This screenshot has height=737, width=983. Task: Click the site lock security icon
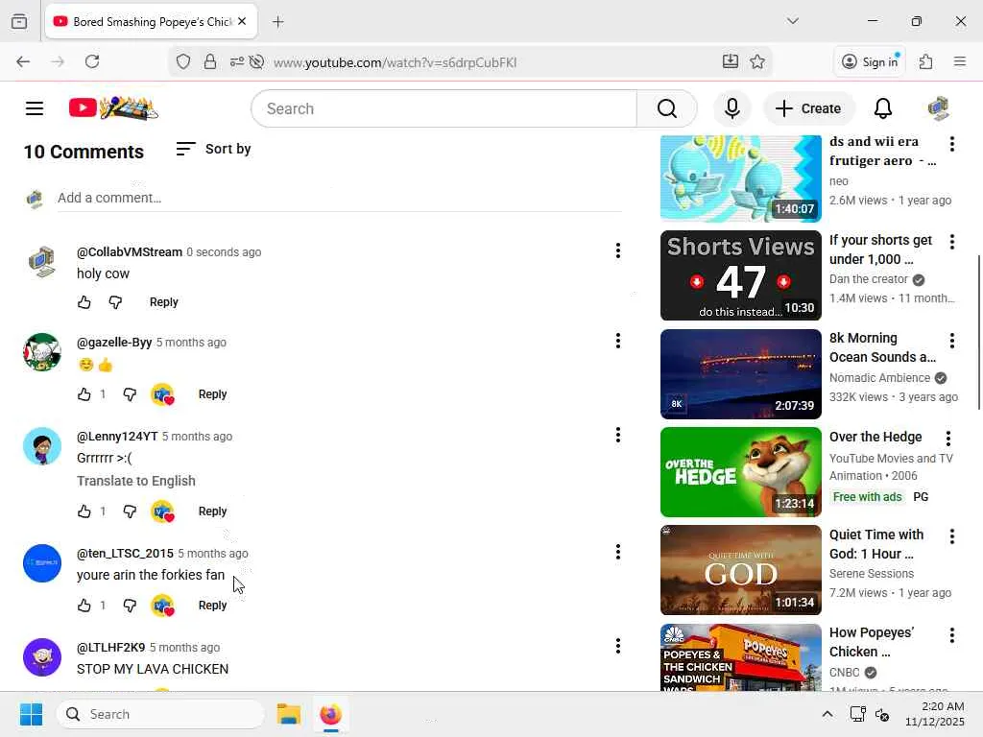210,61
